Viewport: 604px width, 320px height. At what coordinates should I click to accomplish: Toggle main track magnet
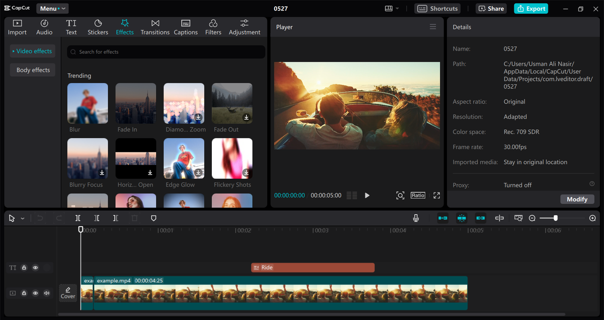pos(443,218)
